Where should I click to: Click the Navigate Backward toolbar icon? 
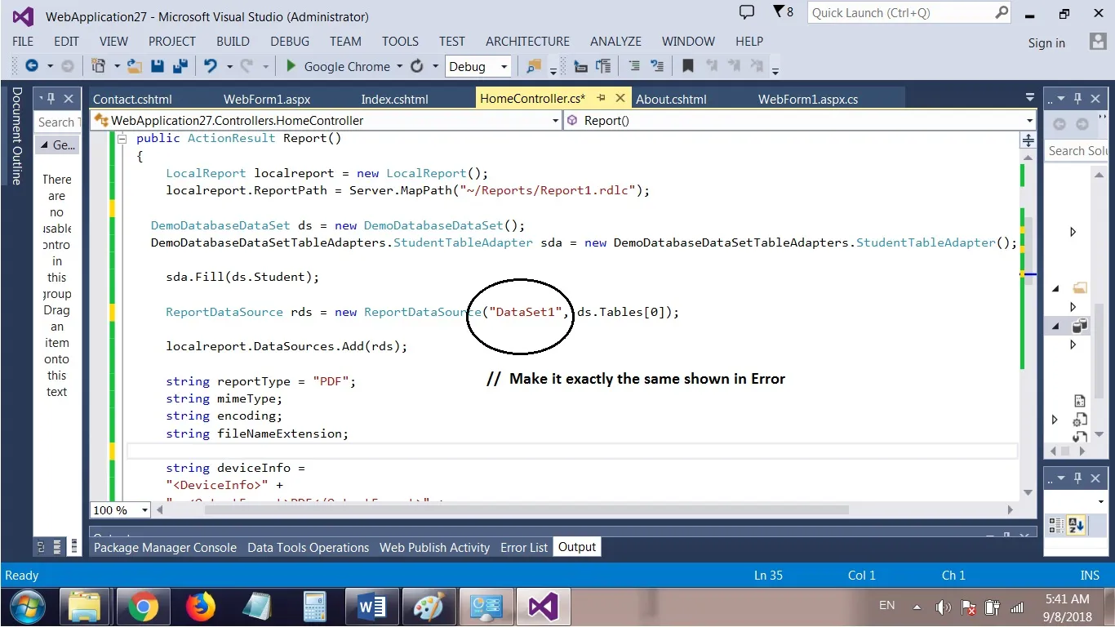pyautogui.click(x=32, y=66)
